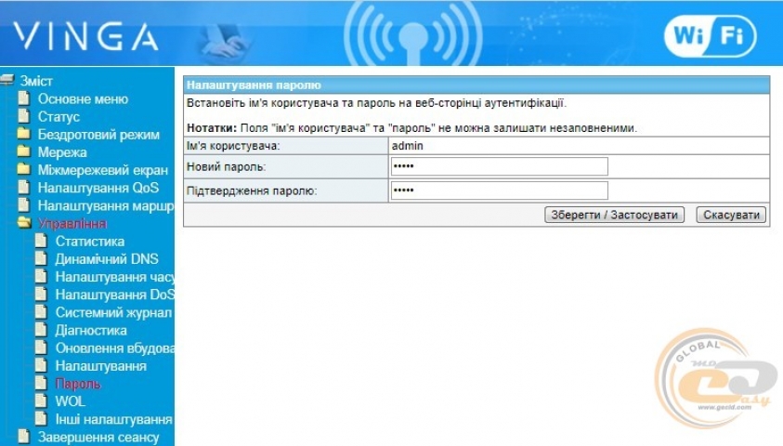Open Налаштування page under Управління
Screen dimensions: 783x446
pyautogui.click(x=101, y=366)
